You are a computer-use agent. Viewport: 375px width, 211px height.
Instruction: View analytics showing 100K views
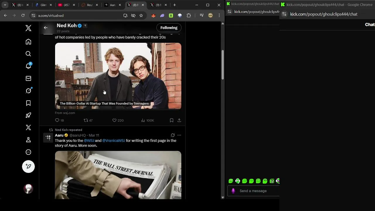[148, 120]
